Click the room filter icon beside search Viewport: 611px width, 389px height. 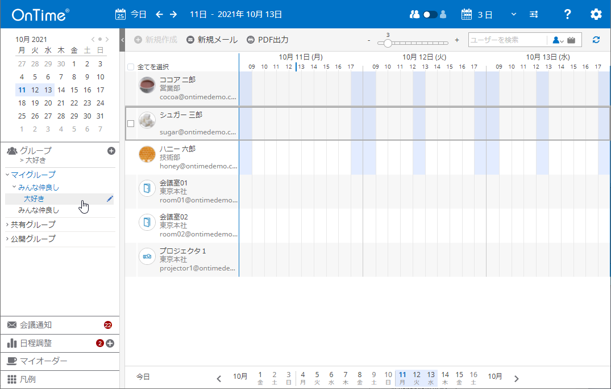571,40
